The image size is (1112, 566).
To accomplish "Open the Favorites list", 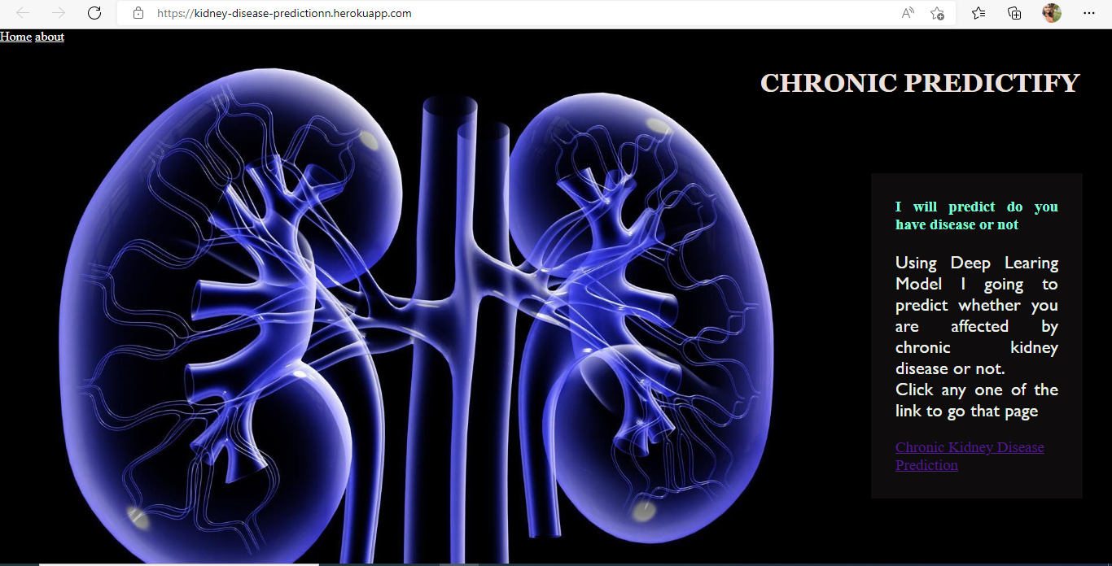I will (x=978, y=13).
